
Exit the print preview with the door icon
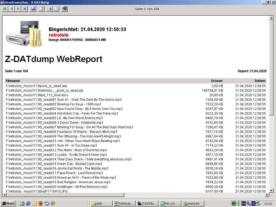tap(65, 9)
